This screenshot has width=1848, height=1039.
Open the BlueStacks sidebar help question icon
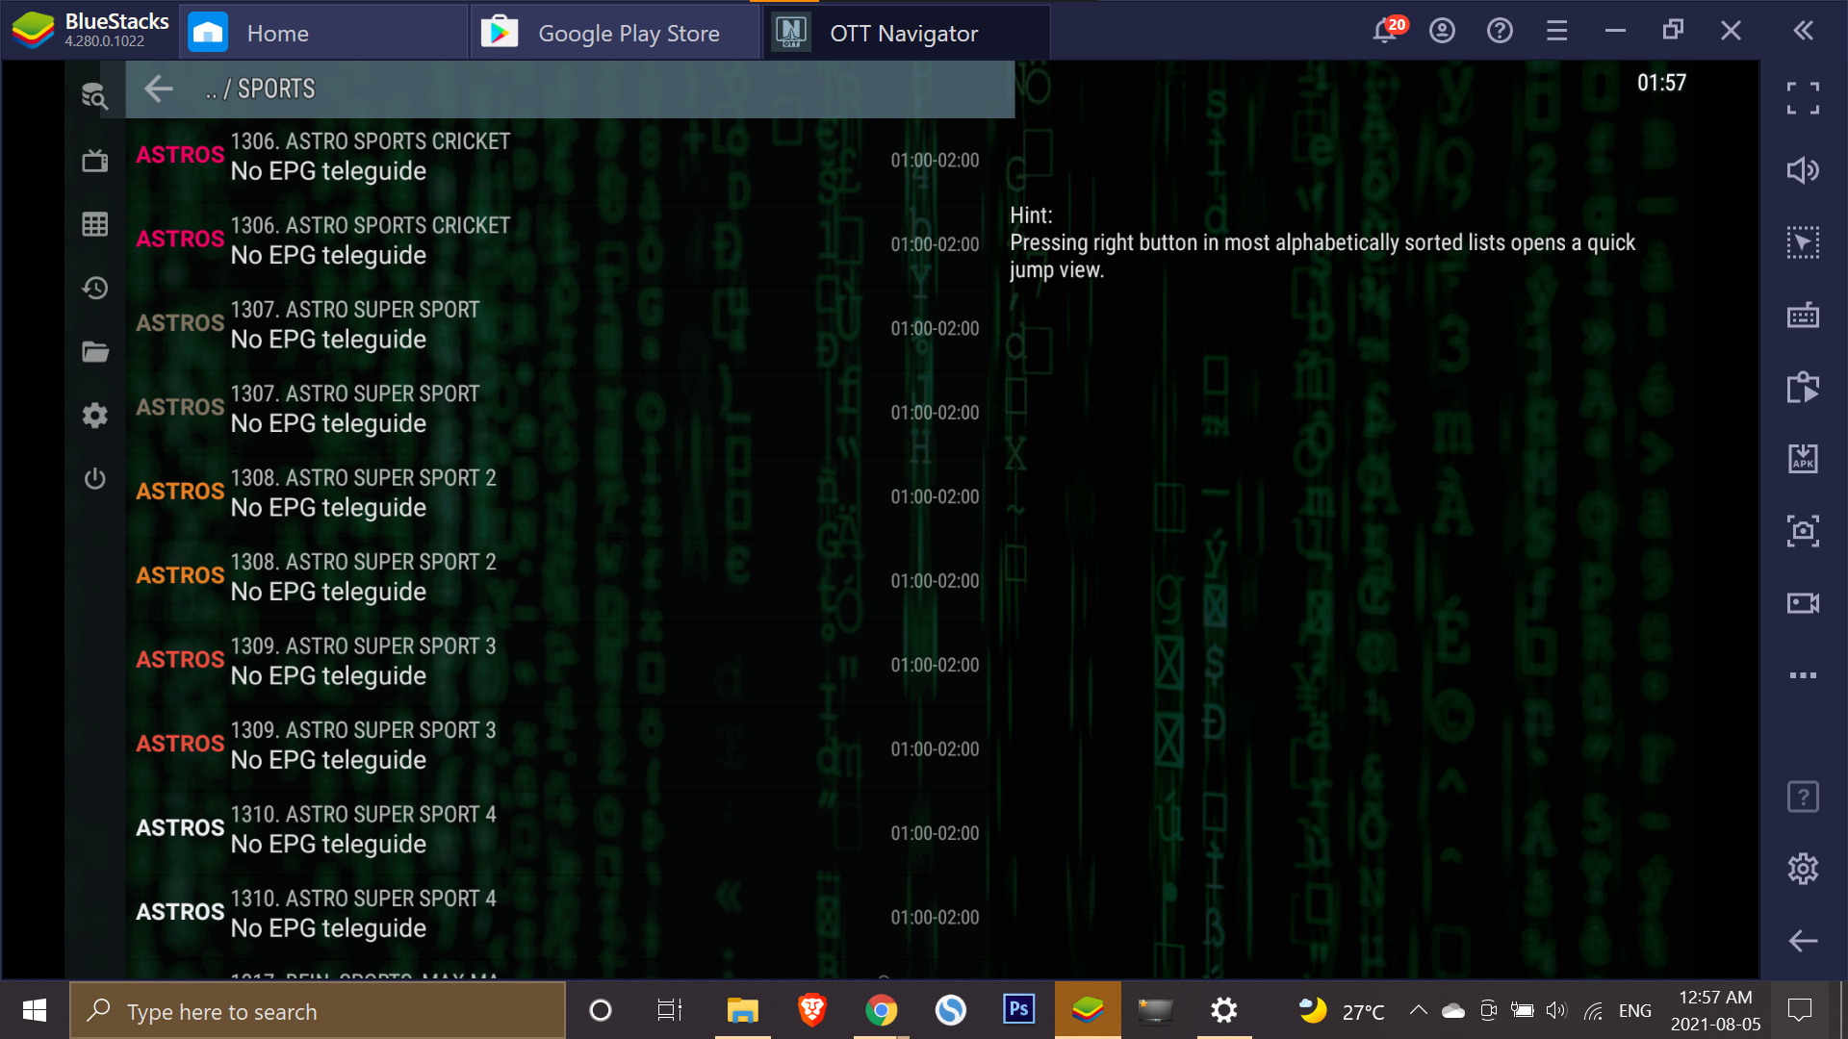tap(1803, 797)
